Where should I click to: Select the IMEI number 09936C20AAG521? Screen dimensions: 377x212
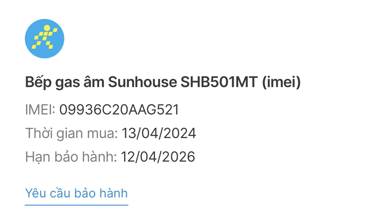(119, 110)
